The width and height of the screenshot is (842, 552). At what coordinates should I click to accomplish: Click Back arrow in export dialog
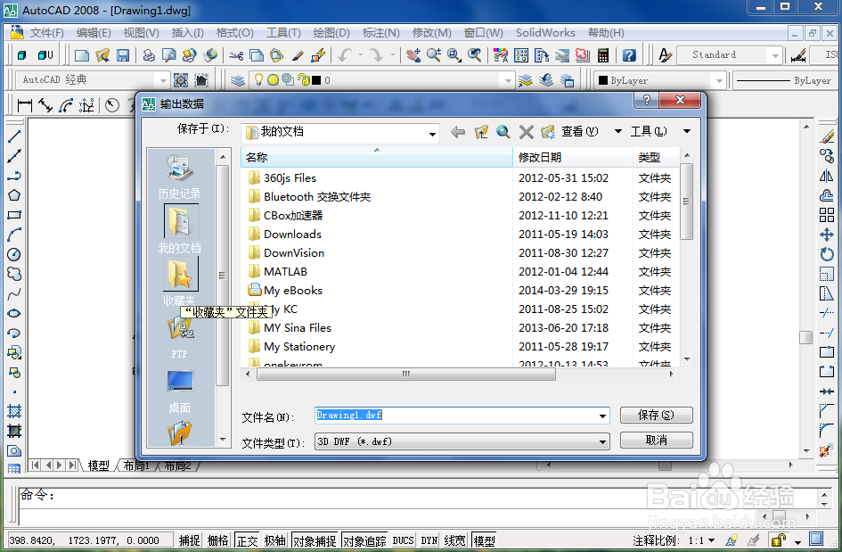click(x=457, y=132)
